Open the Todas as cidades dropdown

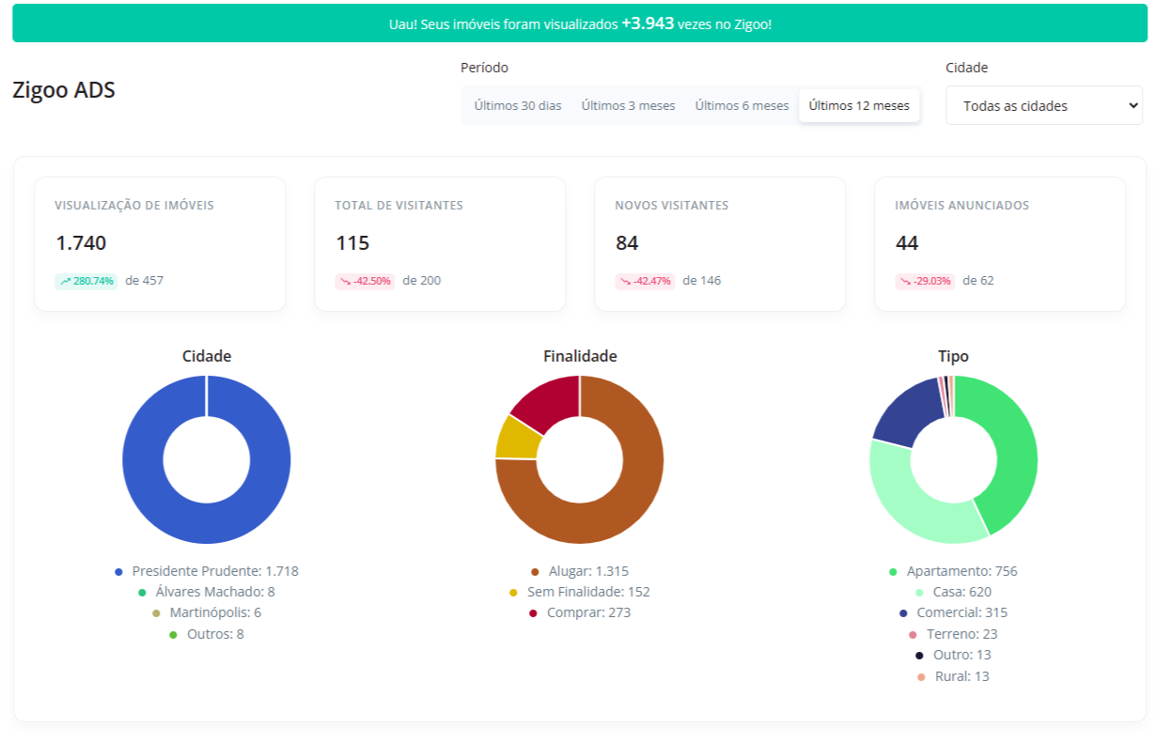[1043, 106]
